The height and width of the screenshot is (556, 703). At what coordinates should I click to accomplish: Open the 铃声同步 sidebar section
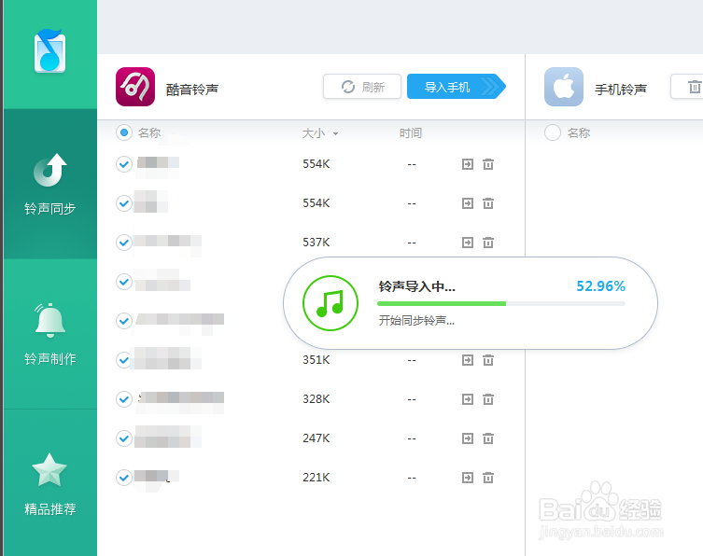(49, 184)
